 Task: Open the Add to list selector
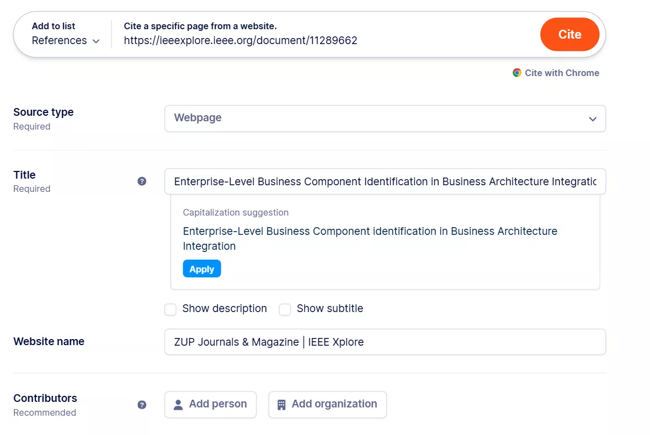pyautogui.click(x=61, y=33)
